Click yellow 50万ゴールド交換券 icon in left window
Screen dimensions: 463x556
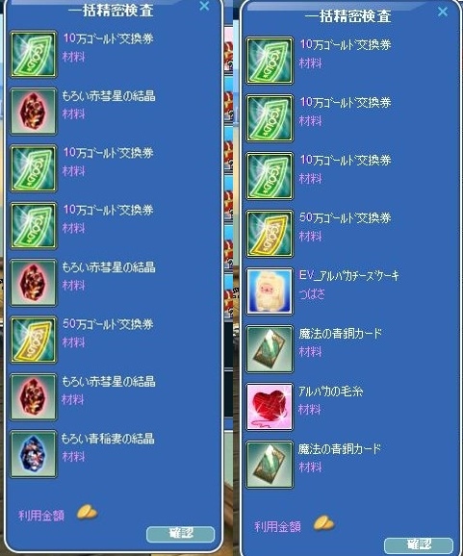point(34,340)
